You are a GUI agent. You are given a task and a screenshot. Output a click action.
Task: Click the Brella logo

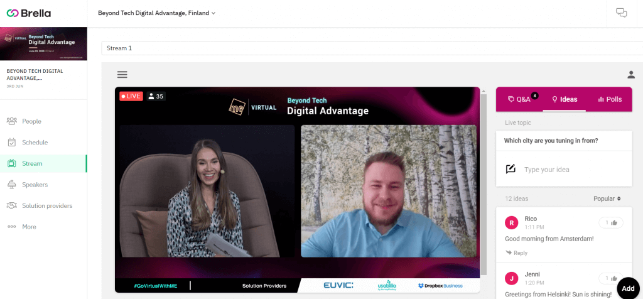pyautogui.click(x=29, y=13)
